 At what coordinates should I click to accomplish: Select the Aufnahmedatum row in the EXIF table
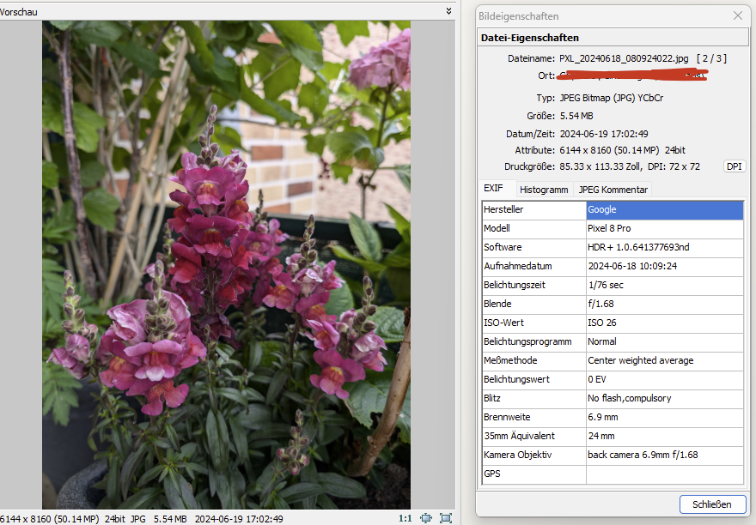click(533, 267)
